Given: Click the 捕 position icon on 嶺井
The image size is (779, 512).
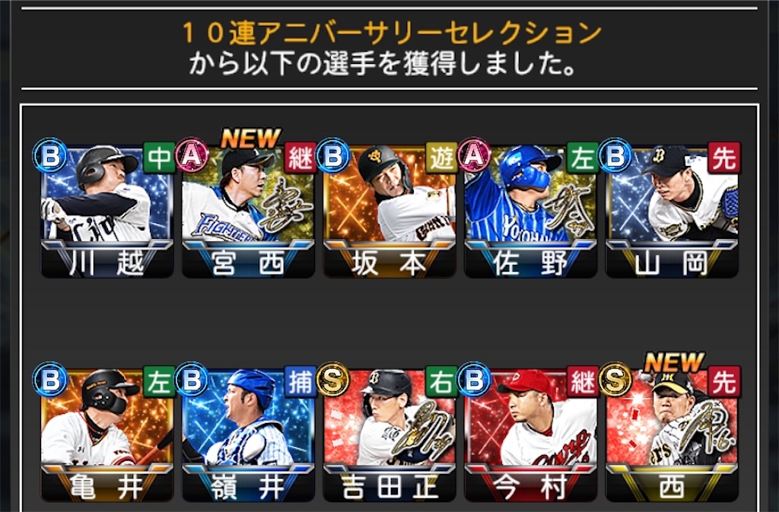Looking at the screenshot, I should tap(300, 381).
